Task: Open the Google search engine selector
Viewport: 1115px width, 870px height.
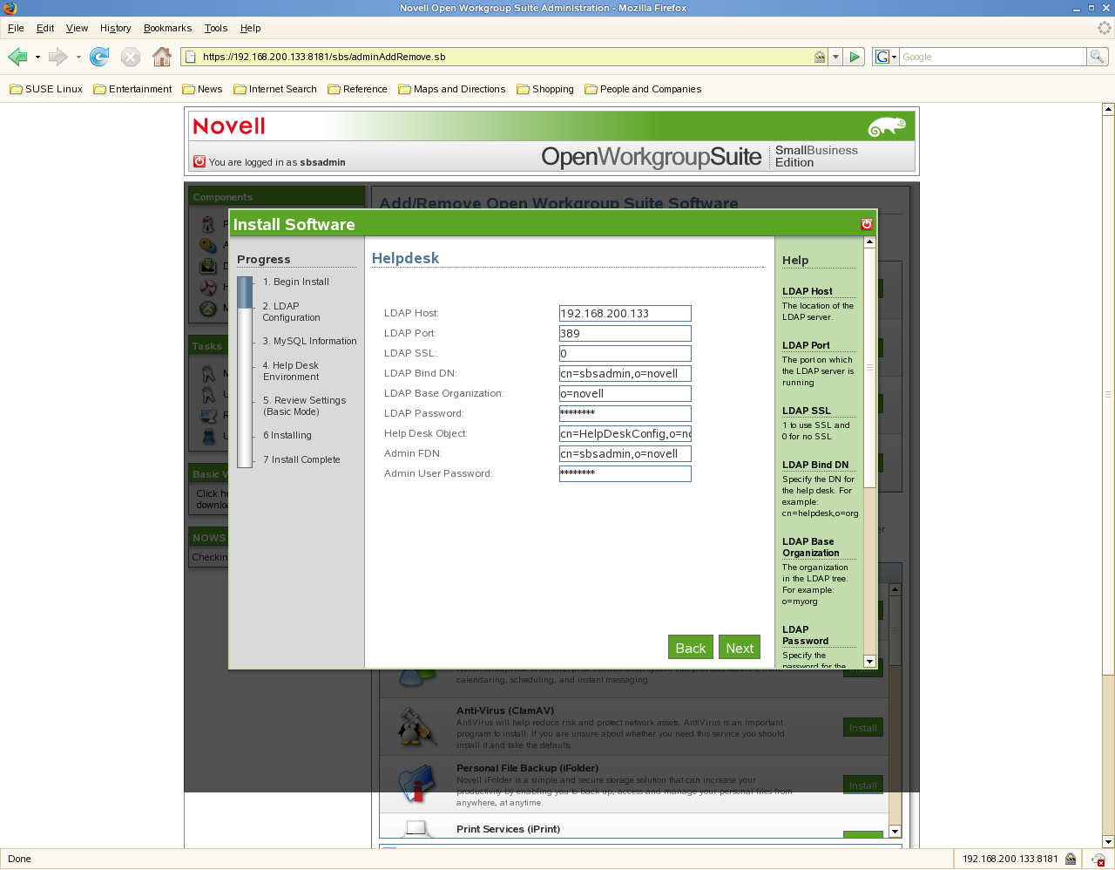Action: (x=886, y=57)
